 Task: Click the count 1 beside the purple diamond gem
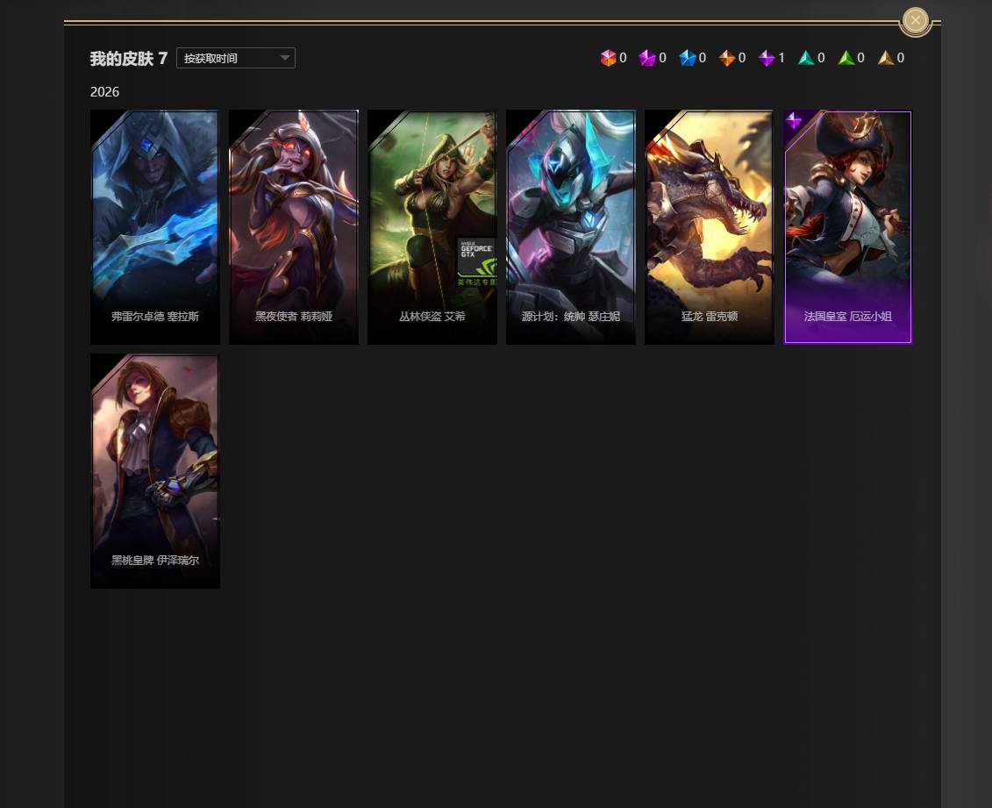(781, 58)
